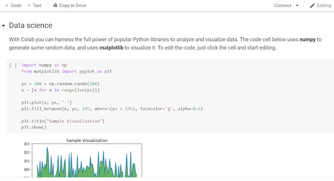Click the Data science heading

(x=30, y=26)
